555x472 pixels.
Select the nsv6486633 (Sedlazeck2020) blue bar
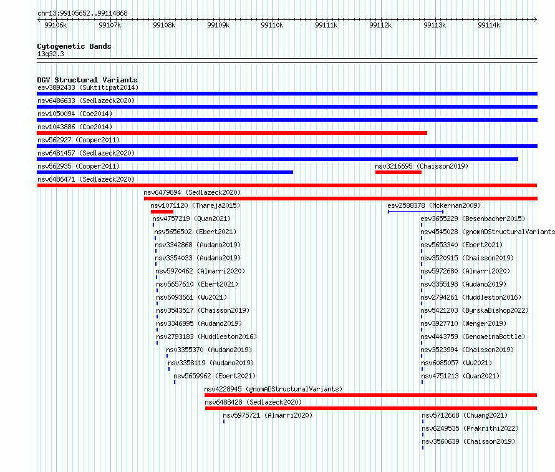287,107
